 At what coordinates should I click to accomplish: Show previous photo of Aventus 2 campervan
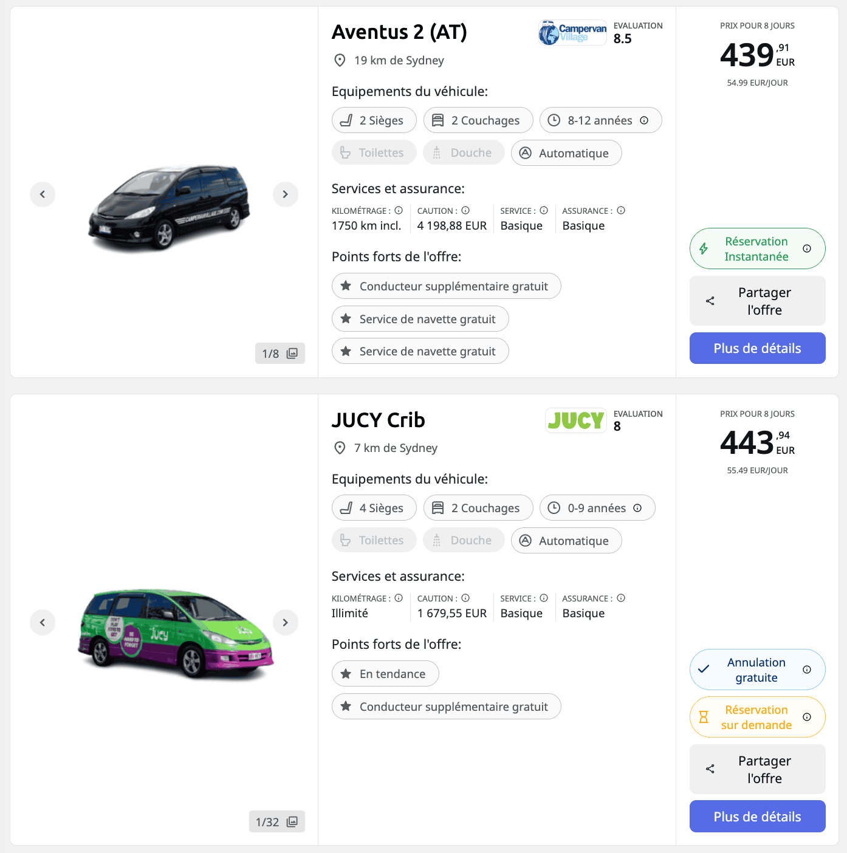click(43, 194)
